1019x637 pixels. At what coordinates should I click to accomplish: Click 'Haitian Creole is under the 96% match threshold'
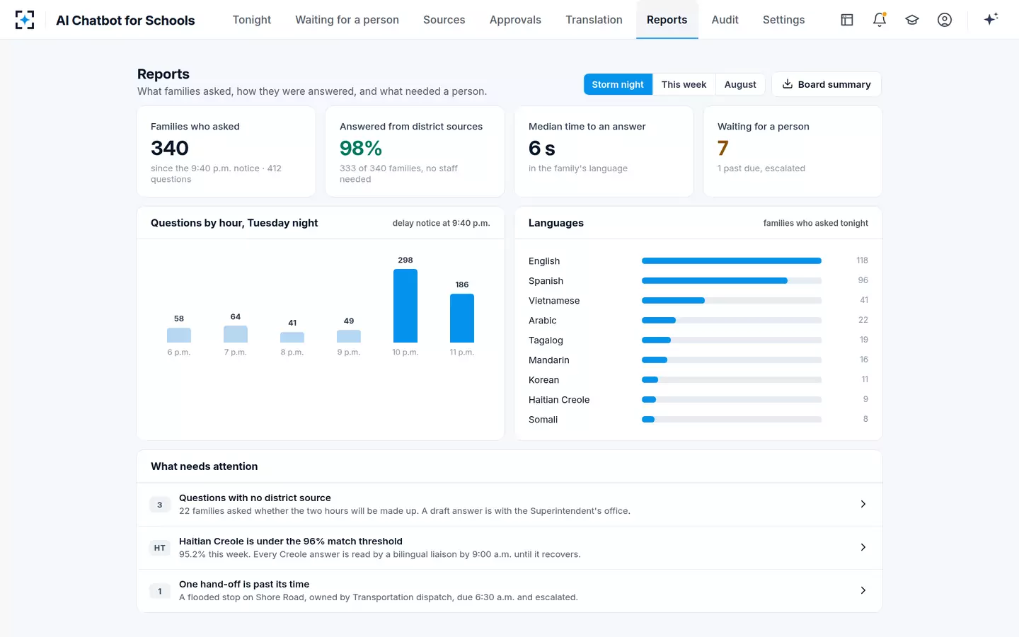291,541
